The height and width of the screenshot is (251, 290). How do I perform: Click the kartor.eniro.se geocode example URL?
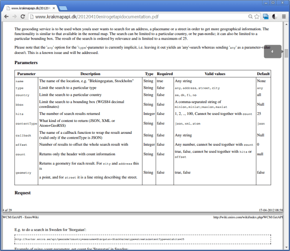pyautogui.click(x=99, y=239)
